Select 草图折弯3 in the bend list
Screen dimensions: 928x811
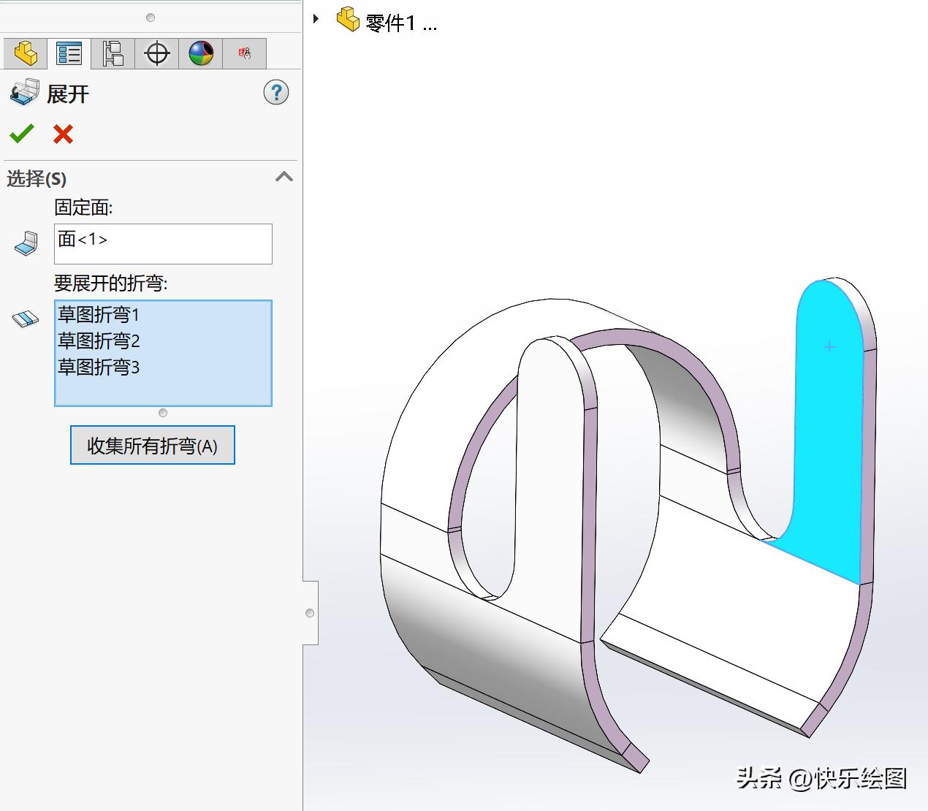tap(99, 368)
